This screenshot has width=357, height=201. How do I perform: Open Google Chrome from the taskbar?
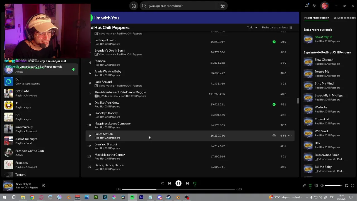(32, 197)
